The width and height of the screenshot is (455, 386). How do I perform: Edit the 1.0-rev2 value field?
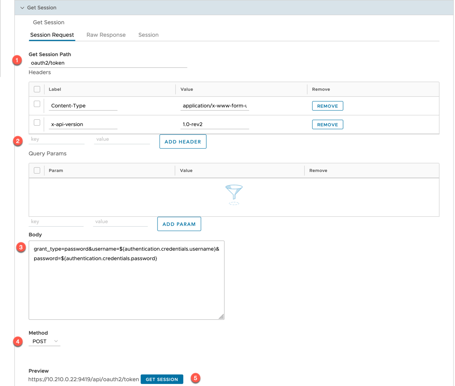click(x=215, y=124)
